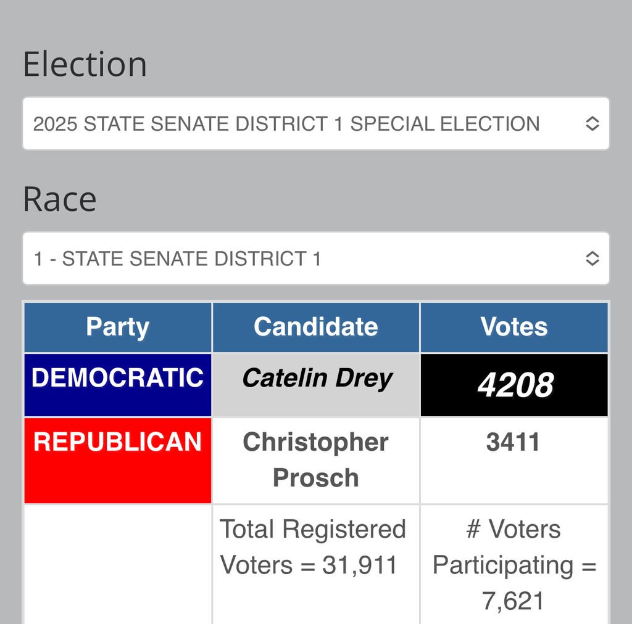
Task: Click the Party column header
Action: pos(118,327)
